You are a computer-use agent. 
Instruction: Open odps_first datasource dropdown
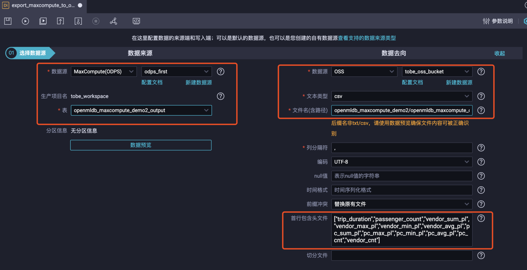click(176, 71)
